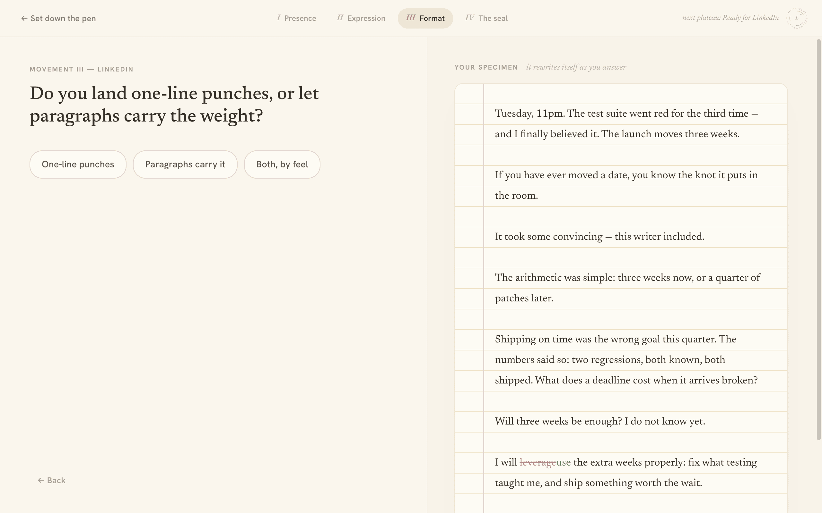Click the YOUR SPECIMEN heading
Viewport: 822px width, 513px height.
click(x=486, y=67)
